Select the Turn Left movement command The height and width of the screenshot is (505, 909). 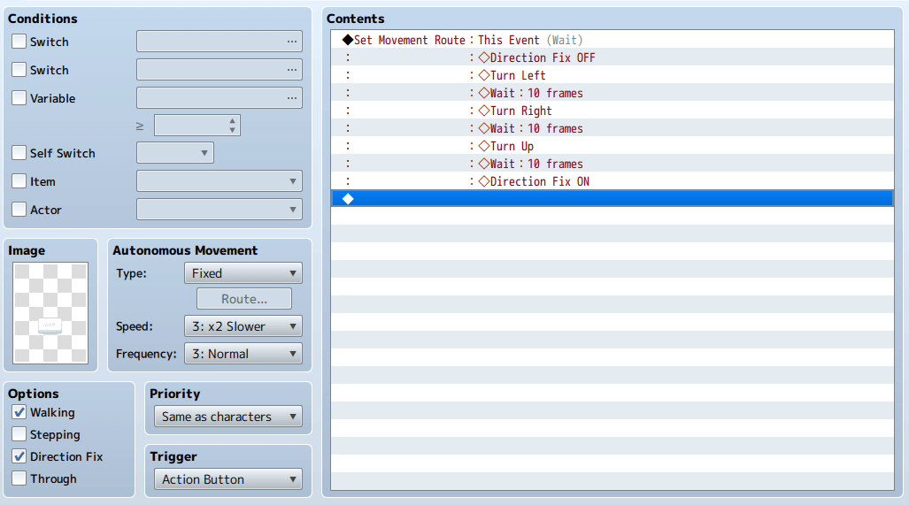pyautogui.click(x=518, y=75)
